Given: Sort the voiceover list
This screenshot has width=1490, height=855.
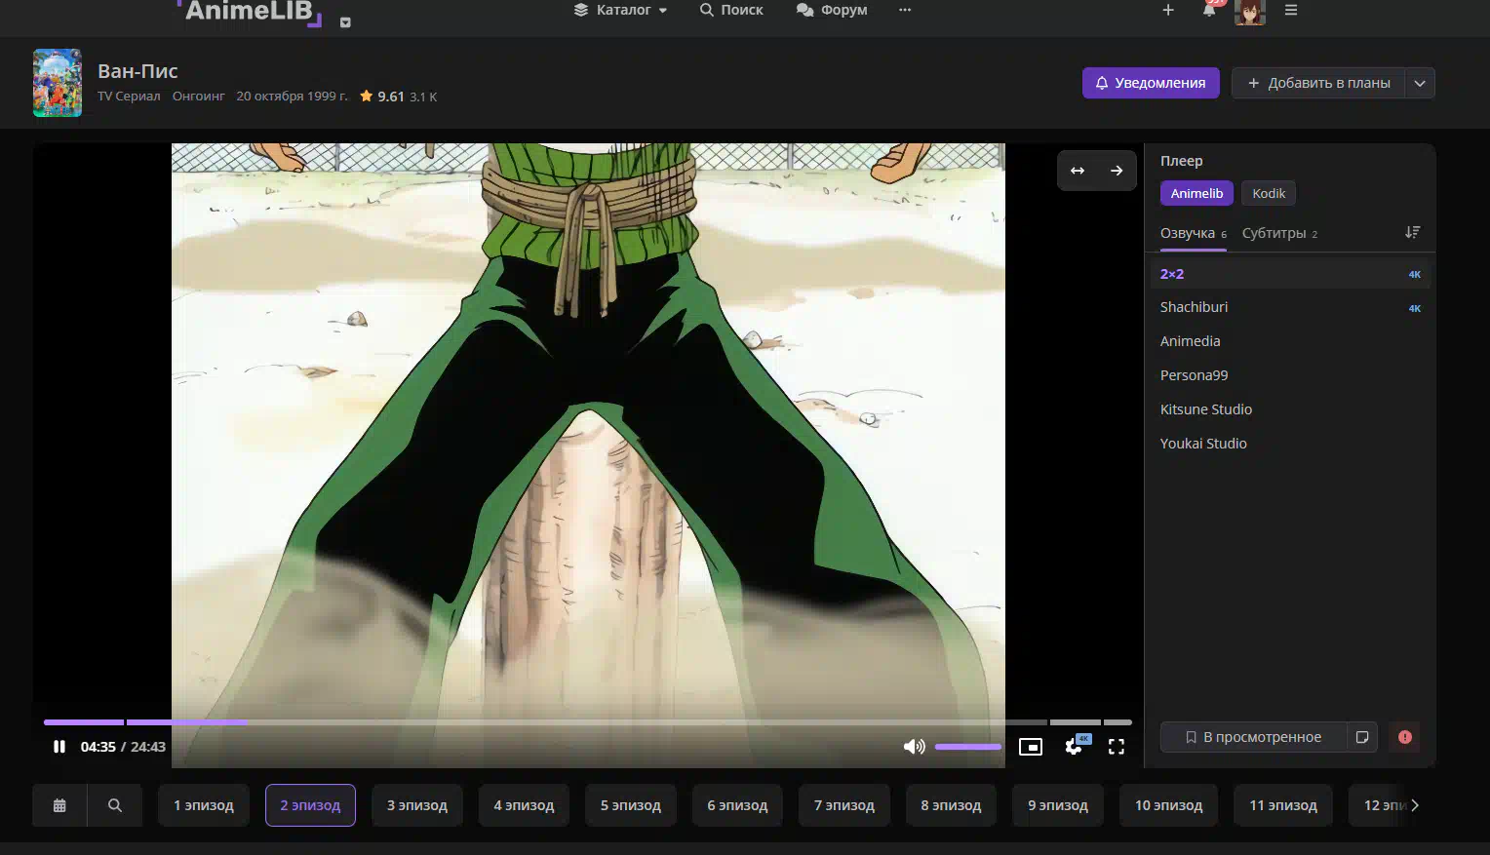Looking at the screenshot, I should pyautogui.click(x=1412, y=232).
